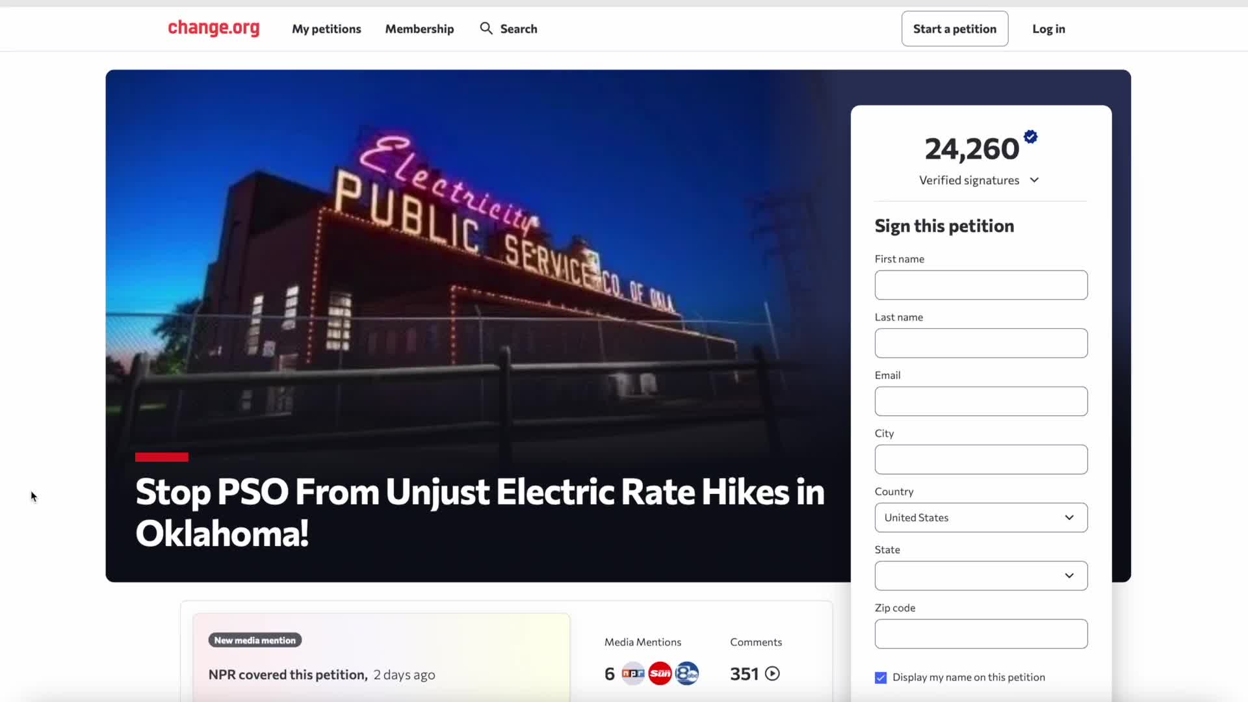
Task: Focus the Zip code field
Action: point(981,634)
